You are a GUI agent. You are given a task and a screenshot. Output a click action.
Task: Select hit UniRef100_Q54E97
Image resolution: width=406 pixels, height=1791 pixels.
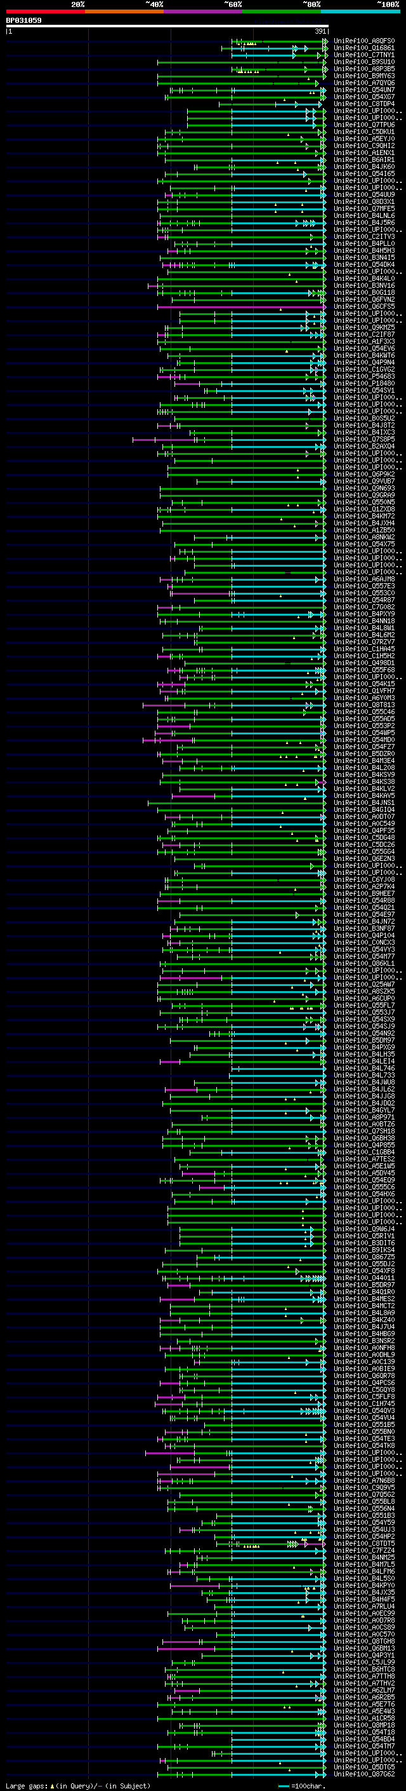[364, 915]
